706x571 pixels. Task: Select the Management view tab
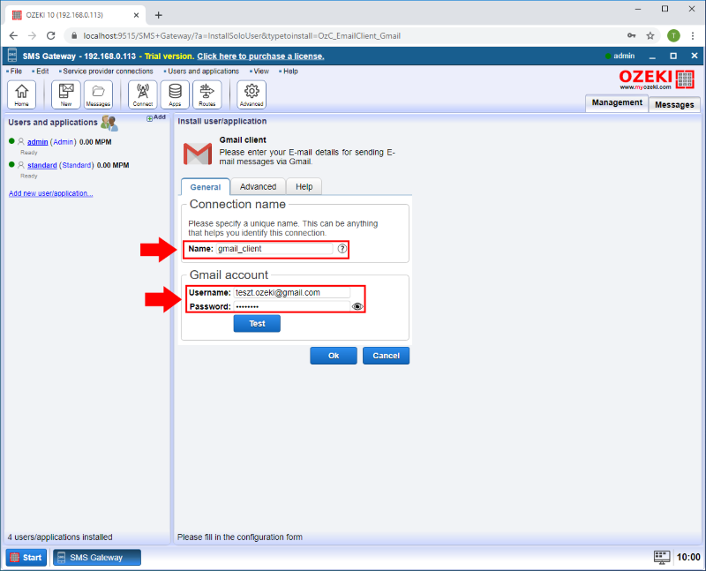pos(617,102)
